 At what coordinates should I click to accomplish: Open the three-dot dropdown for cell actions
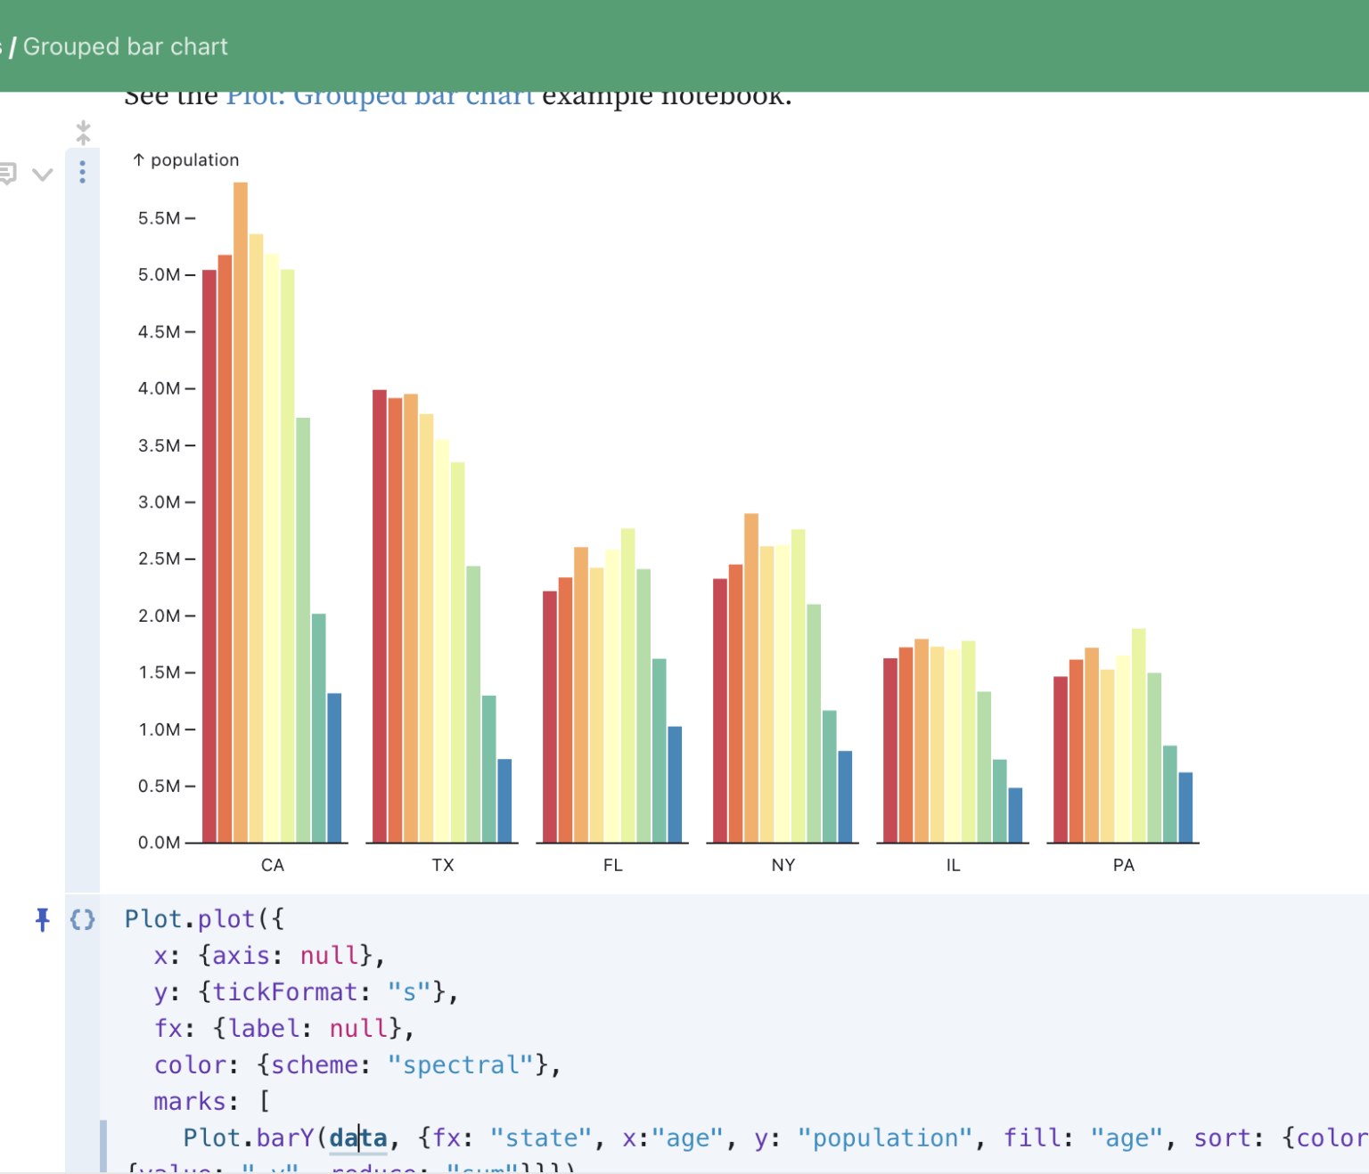pyautogui.click(x=82, y=172)
